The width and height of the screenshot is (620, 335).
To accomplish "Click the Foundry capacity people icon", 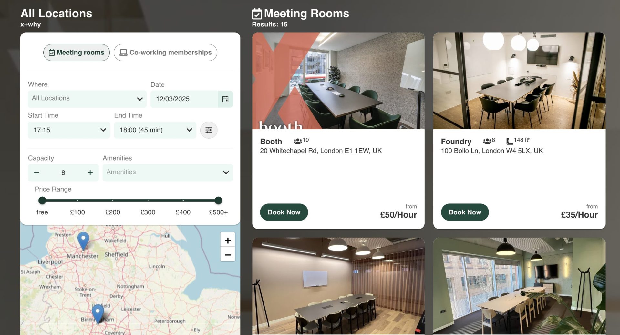I will pos(487,141).
